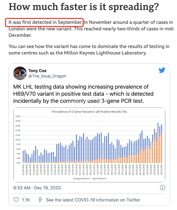177x210 pixels.
Task: Click the Twitter bird logo icon
Action: point(162,70)
